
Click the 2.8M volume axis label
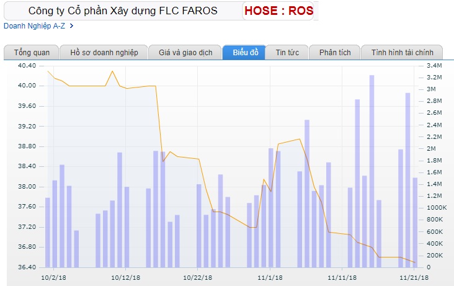434,101
